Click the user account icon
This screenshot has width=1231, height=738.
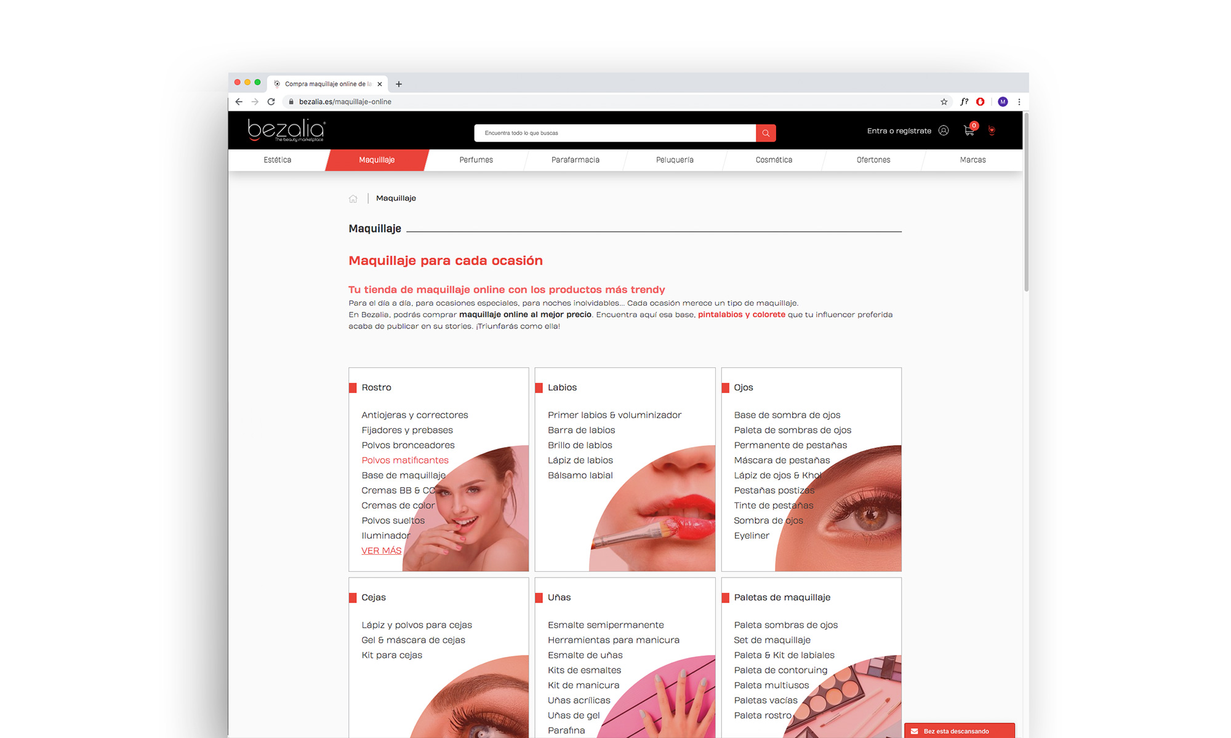click(944, 130)
